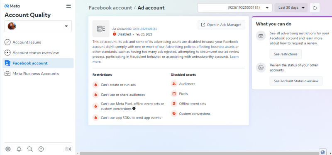332x155 pixels.
Task: Click the Can't create or run ads icon
Action: click(x=96, y=85)
